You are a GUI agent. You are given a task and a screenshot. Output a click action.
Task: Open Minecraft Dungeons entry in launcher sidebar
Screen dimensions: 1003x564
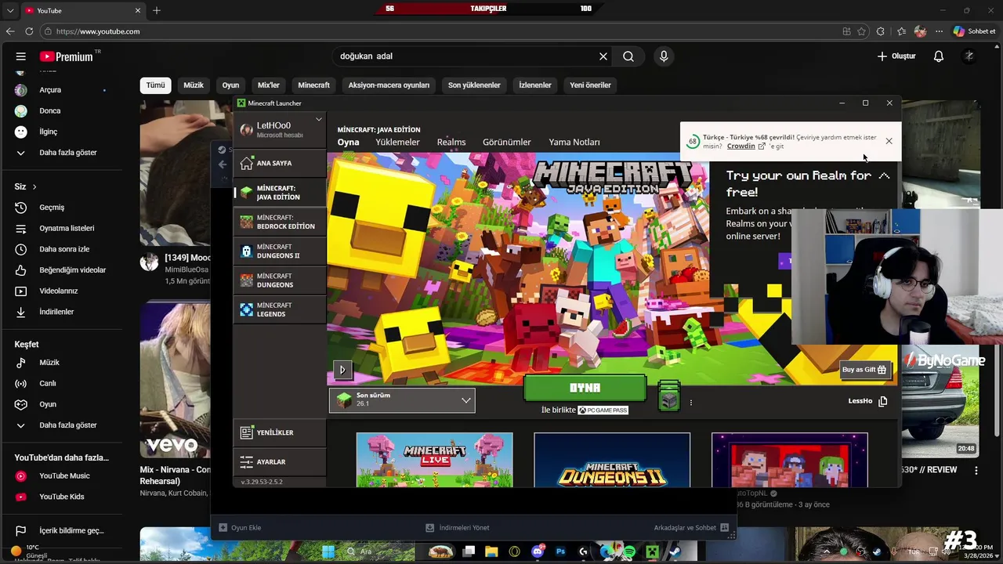(x=280, y=280)
